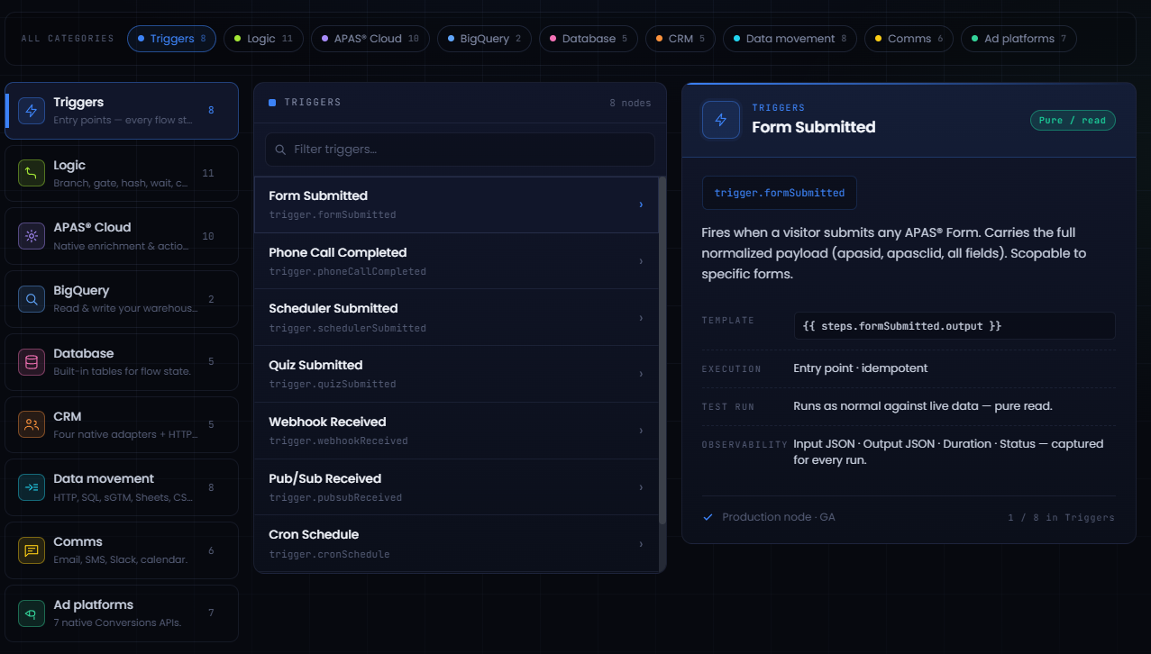Select the Database category pill
This screenshot has height=654, width=1151.
pos(589,39)
